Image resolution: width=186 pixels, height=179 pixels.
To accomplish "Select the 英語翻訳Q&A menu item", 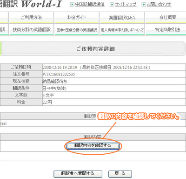I will click(122, 18).
